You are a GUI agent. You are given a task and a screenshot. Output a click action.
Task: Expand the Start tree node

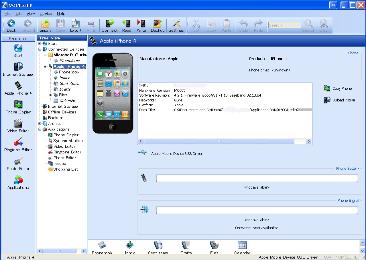pos(40,43)
